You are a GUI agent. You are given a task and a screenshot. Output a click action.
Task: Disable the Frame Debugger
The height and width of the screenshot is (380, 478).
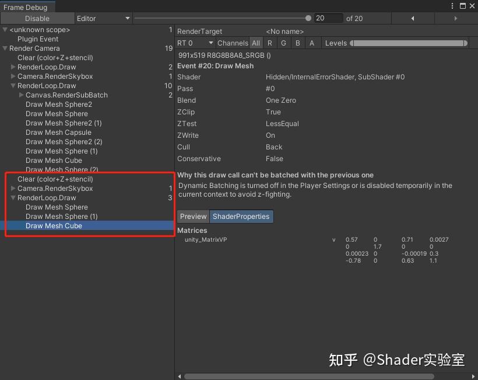click(37, 18)
